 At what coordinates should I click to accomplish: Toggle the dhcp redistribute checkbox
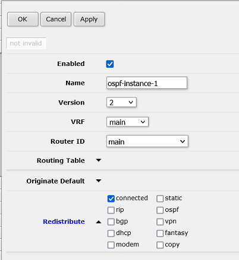(111, 233)
